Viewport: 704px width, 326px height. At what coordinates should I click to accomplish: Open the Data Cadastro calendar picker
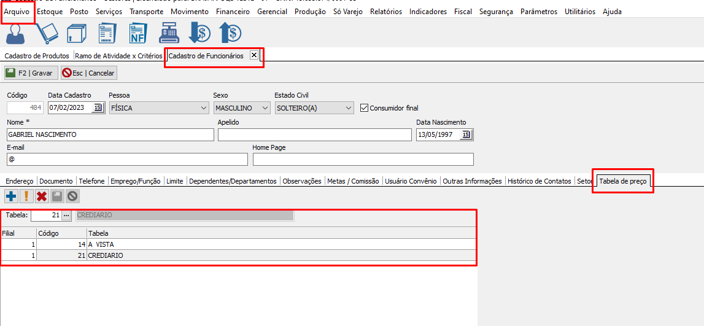pos(98,108)
